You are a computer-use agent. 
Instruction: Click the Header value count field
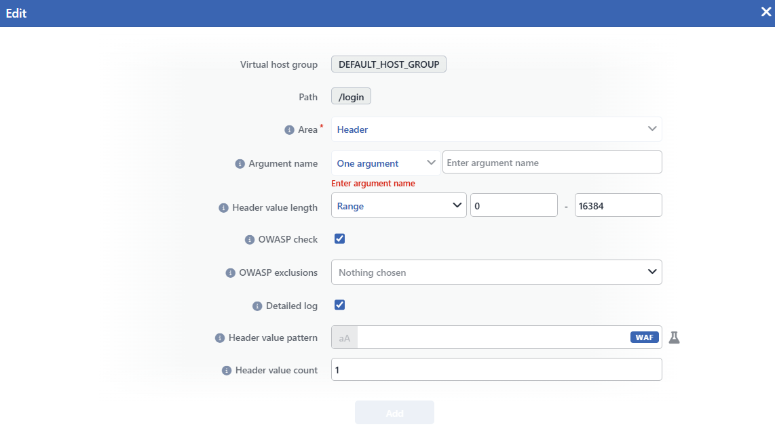(496, 370)
